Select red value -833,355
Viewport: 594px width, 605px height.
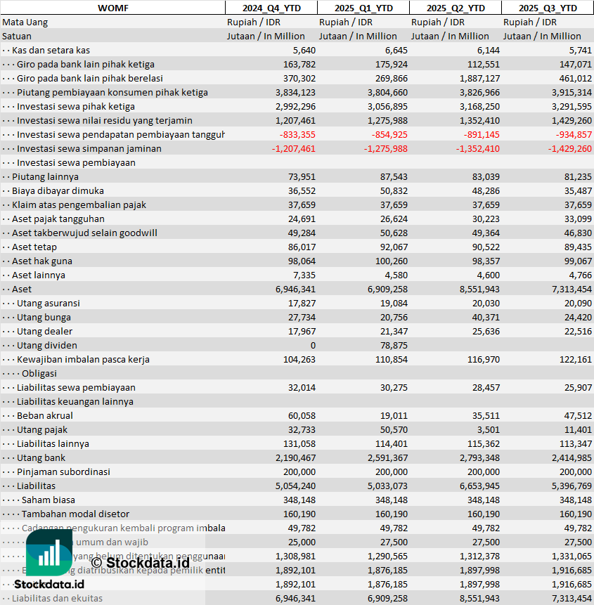[x=297, y=135]
